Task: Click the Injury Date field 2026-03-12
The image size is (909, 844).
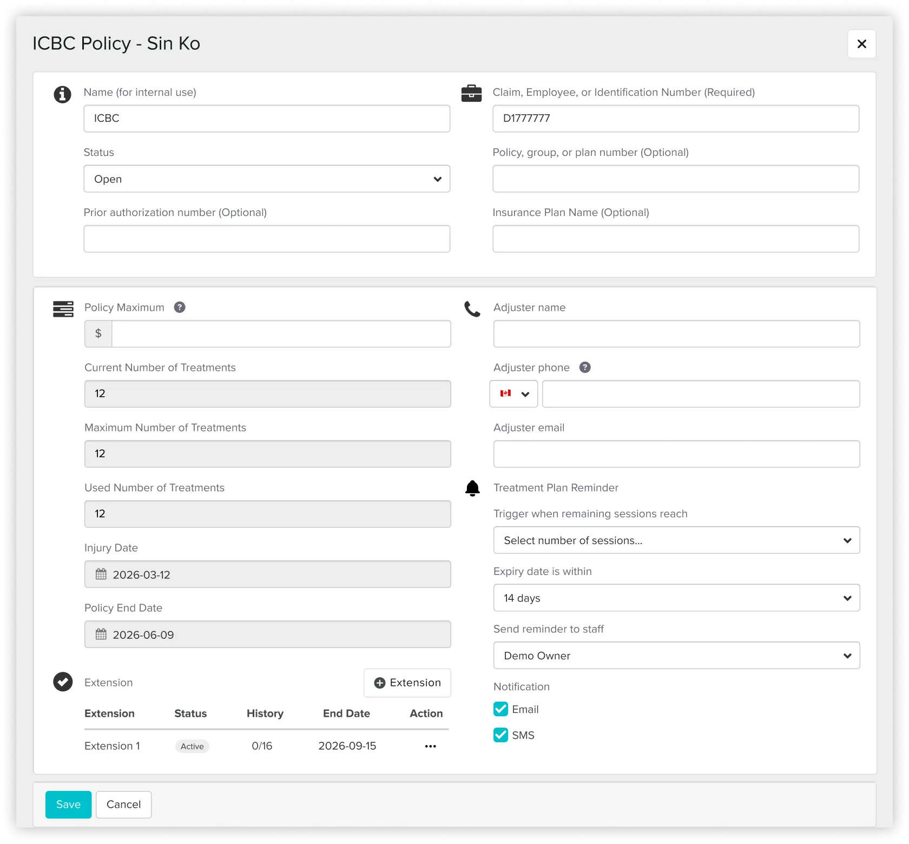Action: tap(267, 574)
